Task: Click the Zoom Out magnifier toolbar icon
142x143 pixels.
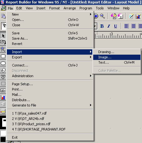Action: pos(102,16)
